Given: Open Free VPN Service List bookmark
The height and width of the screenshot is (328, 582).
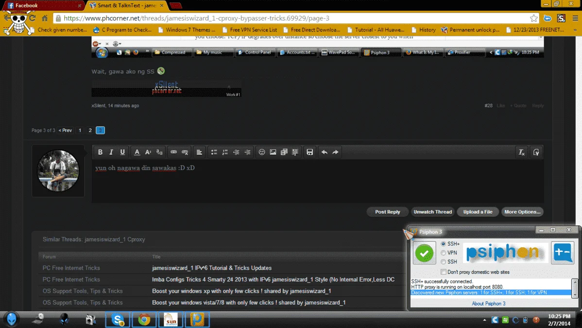Looking at the screenshot, I should [x=249, y=30].
